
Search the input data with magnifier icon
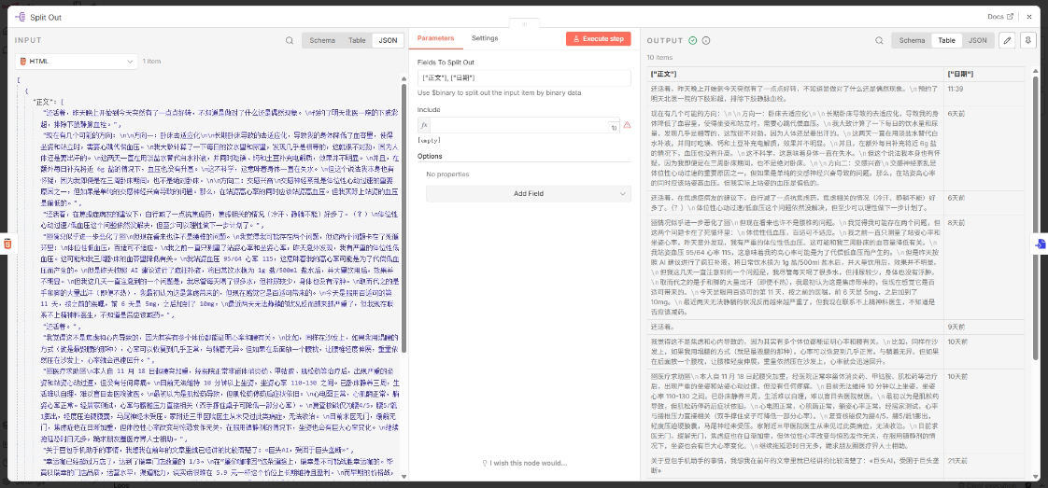coord(290,41)
